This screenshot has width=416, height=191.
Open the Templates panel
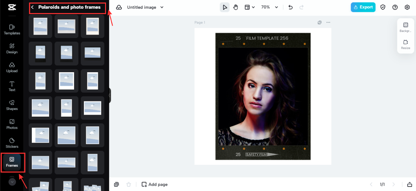point(12,30)
